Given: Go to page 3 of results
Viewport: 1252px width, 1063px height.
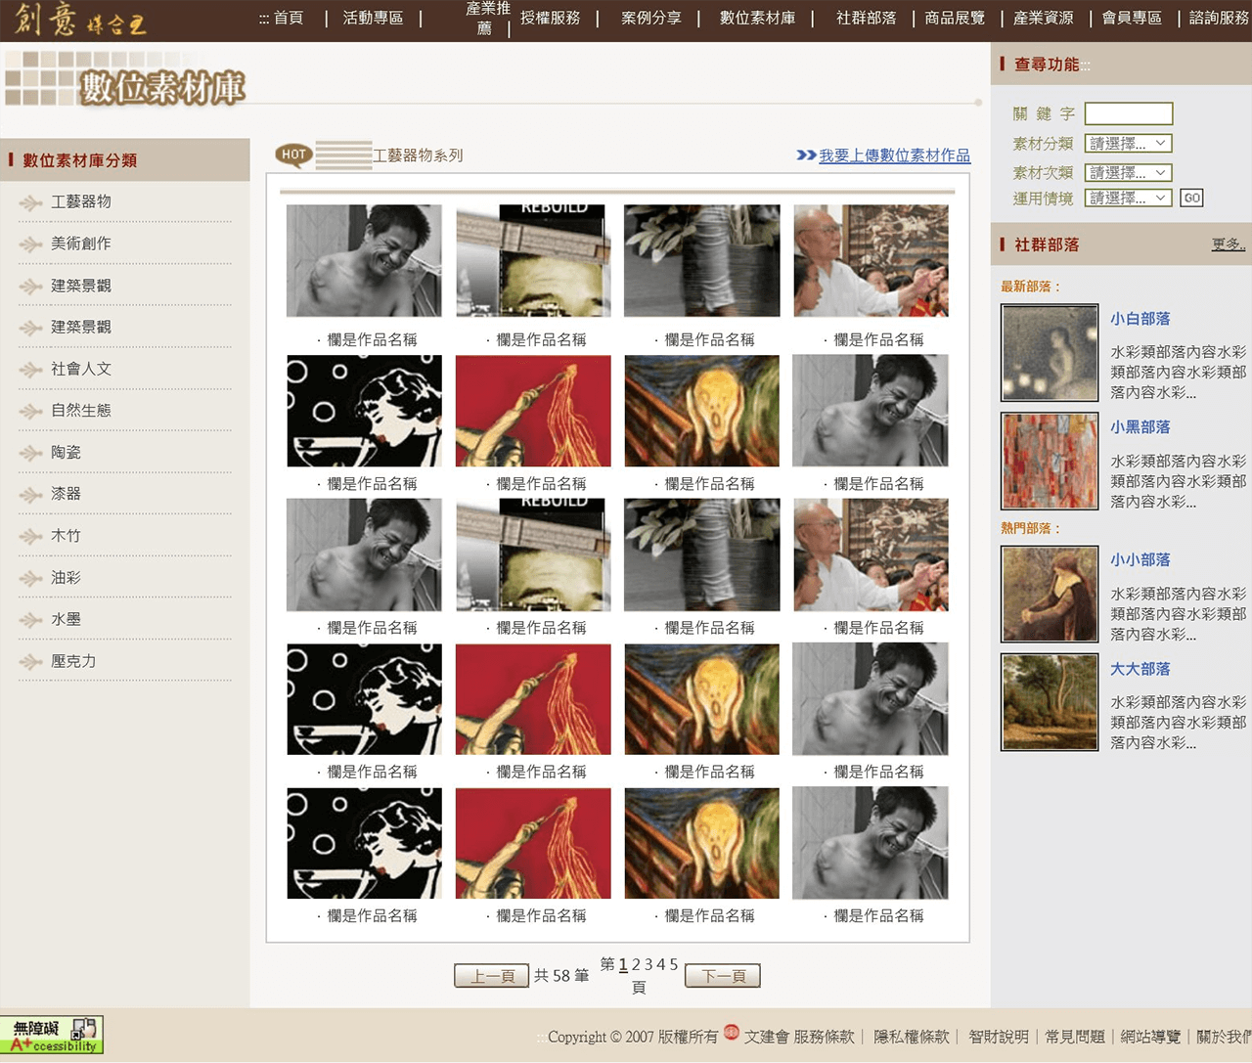Looking at the screenshot, I should (648, 964).
